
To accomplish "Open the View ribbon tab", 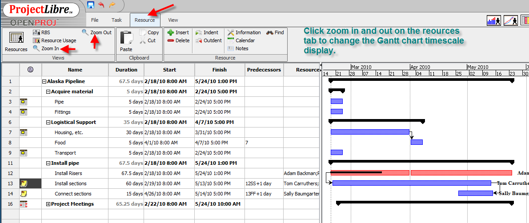I will click(173, 20).
